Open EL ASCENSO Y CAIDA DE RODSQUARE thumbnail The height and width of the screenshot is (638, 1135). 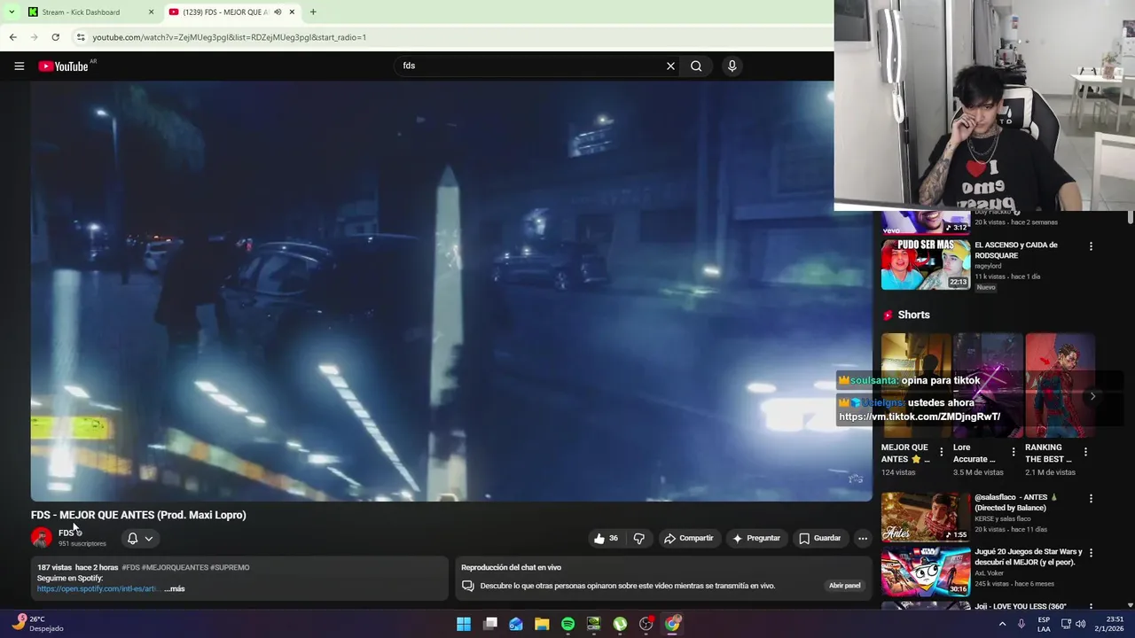pyautogui.click(x=926, y=264)
